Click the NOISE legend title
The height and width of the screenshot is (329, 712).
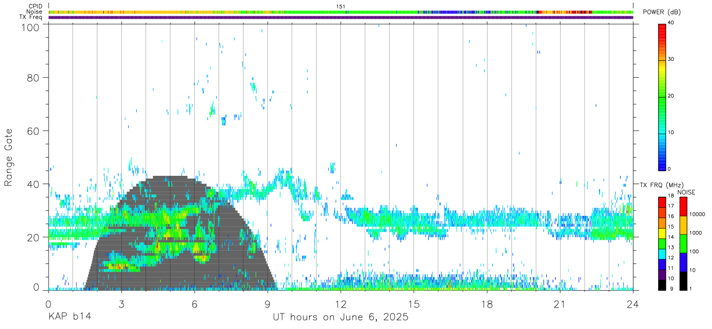[686, 192]
